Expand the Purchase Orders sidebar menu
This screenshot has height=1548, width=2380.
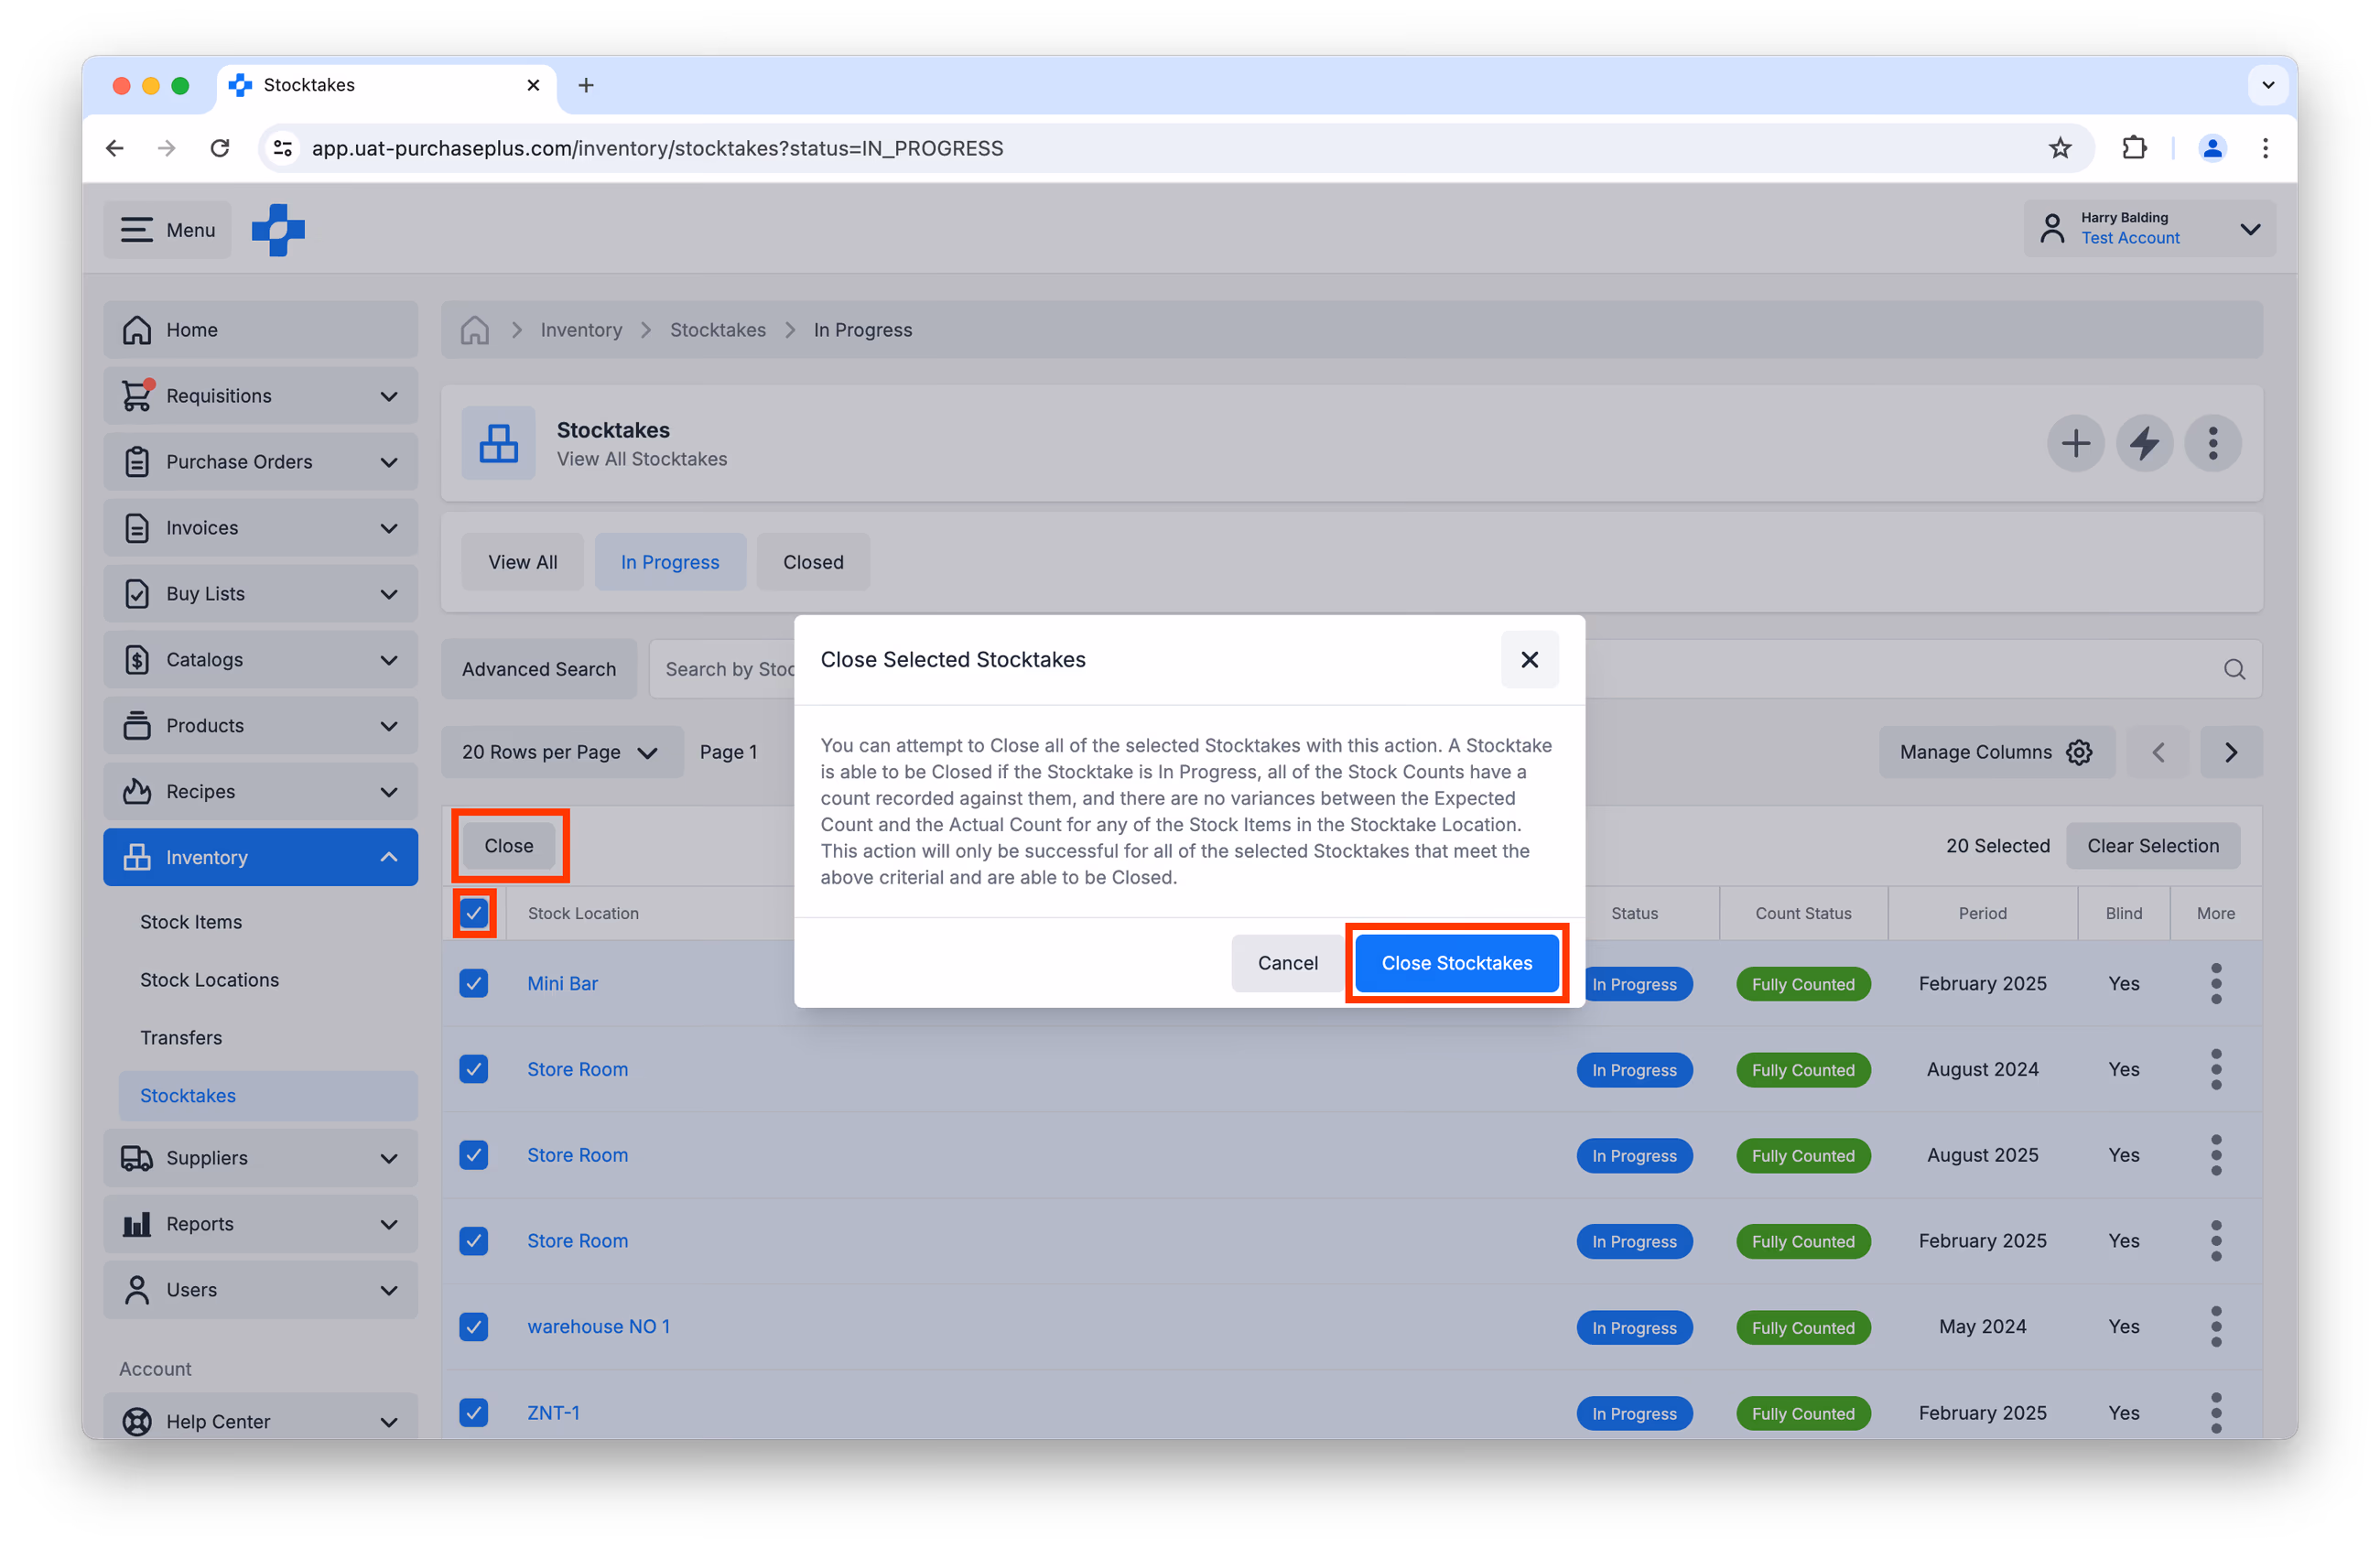tap(260, 462)
